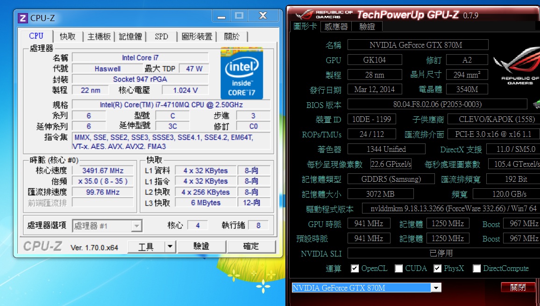
Task: Click the 28 nm process value in GPU-Z
Action: [x=375, y=74]
